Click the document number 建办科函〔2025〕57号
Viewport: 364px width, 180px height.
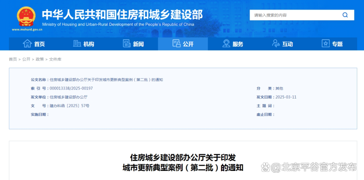69,106
